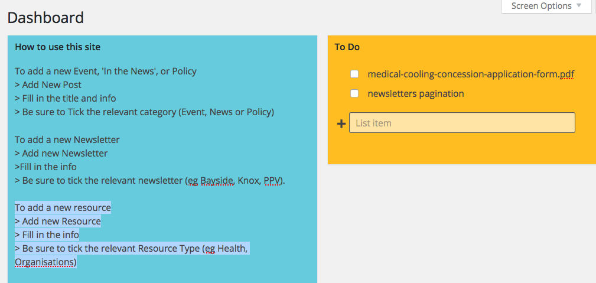596x283 pixels.
Task: Focus the List item input field
Action: click(462, 123)
